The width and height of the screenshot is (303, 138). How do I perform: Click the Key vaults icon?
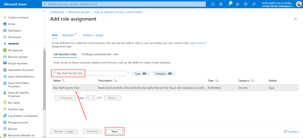5,103
